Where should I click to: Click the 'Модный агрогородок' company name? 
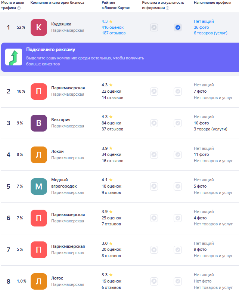point(64,183)
